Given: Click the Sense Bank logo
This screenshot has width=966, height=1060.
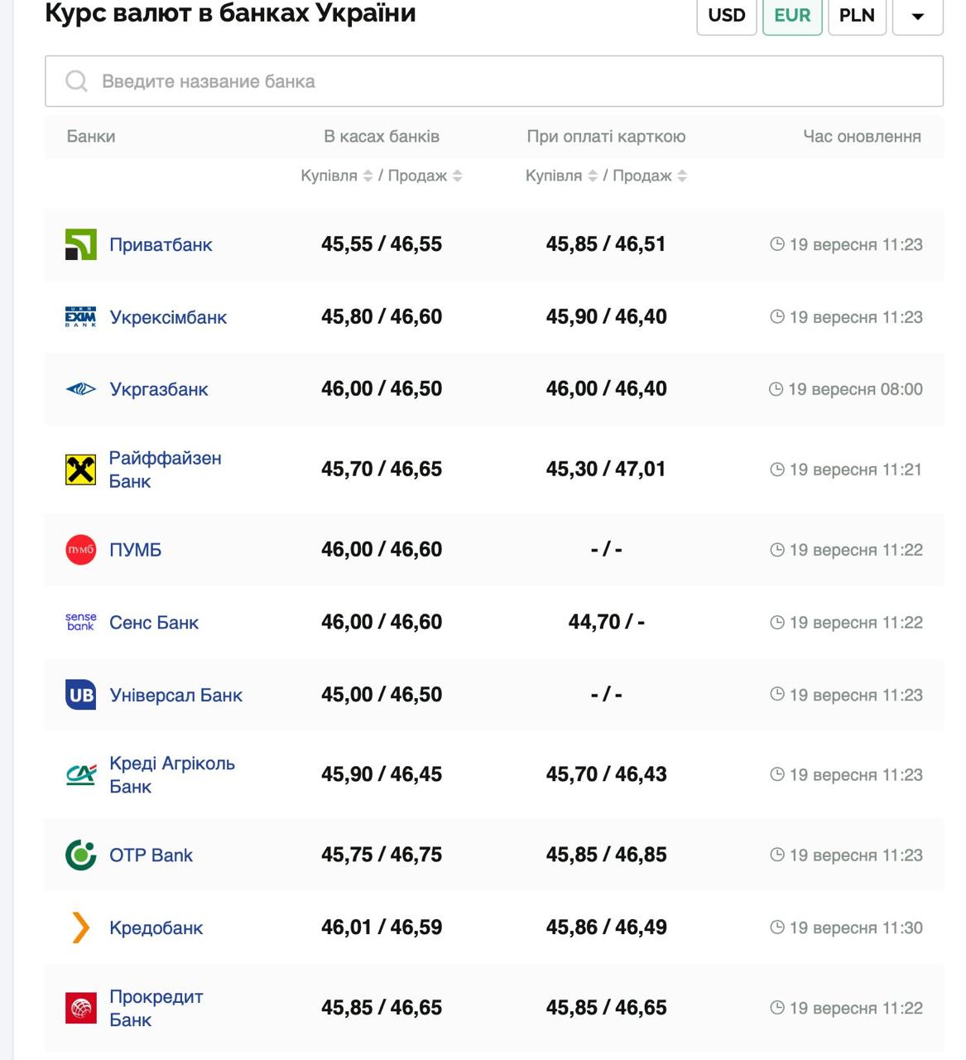Looking at the screenshot, I should pos(81,623).
